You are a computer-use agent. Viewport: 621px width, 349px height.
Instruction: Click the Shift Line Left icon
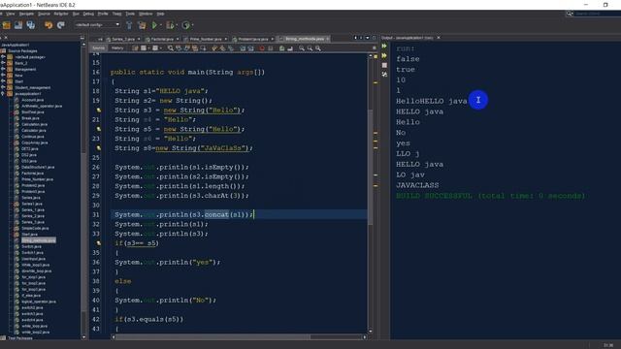tap(243, 48)
